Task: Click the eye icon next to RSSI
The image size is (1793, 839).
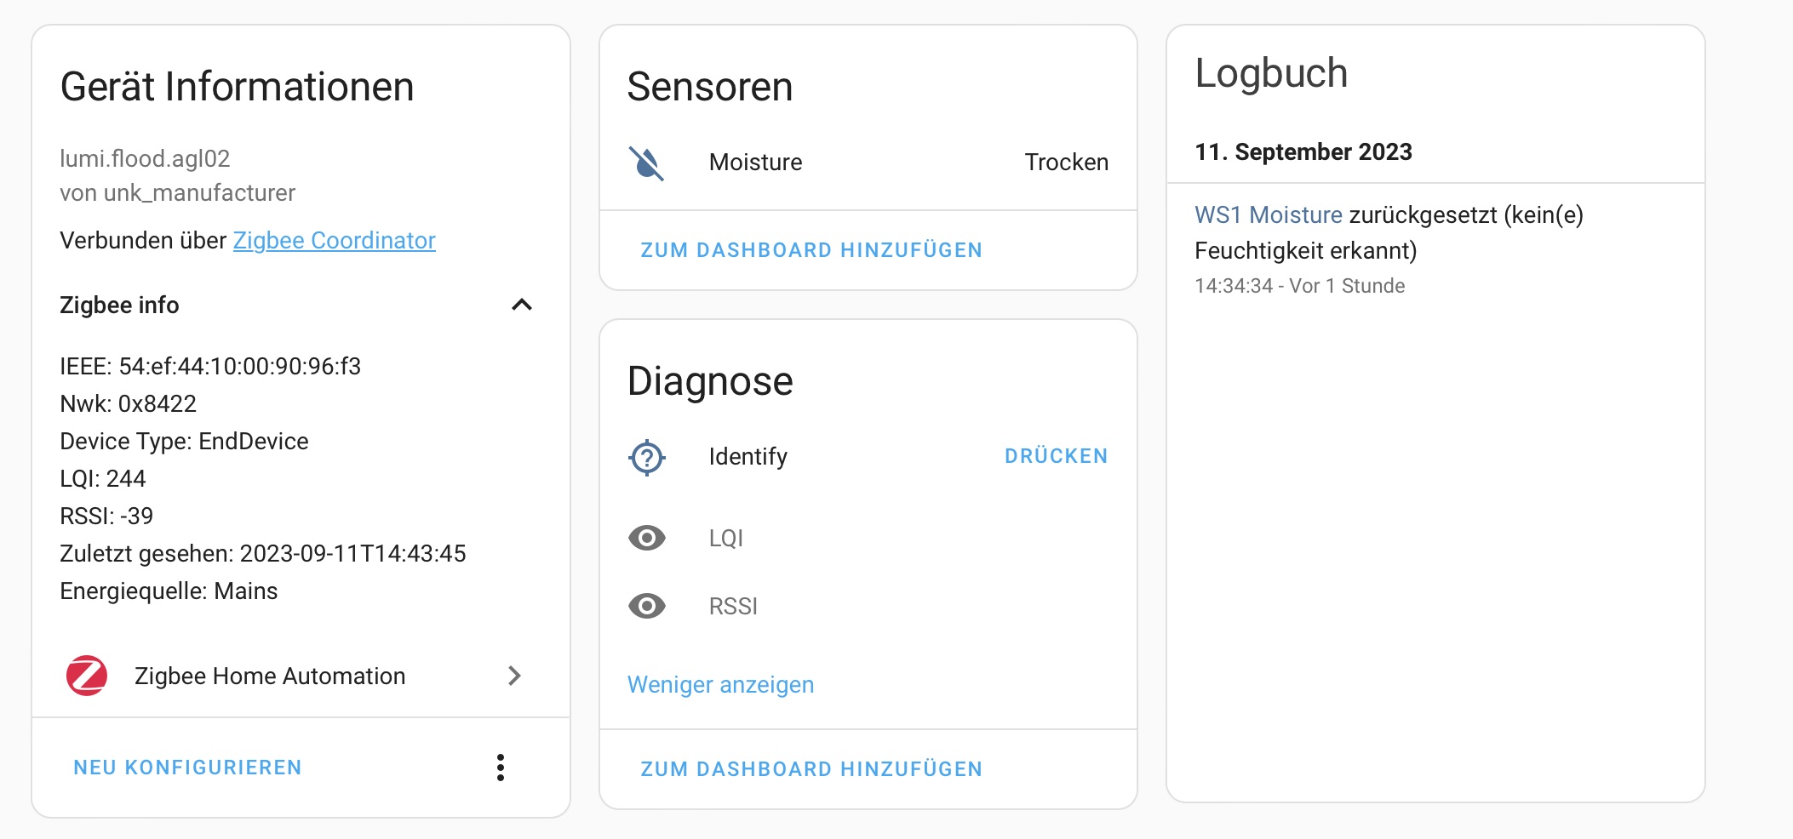Action: point(647,606)
